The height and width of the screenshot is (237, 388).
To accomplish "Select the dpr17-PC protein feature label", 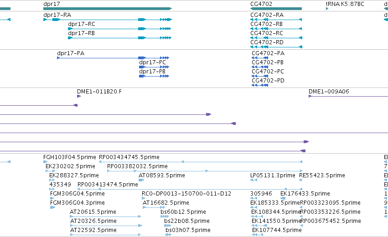I will (x=152, y=62).
